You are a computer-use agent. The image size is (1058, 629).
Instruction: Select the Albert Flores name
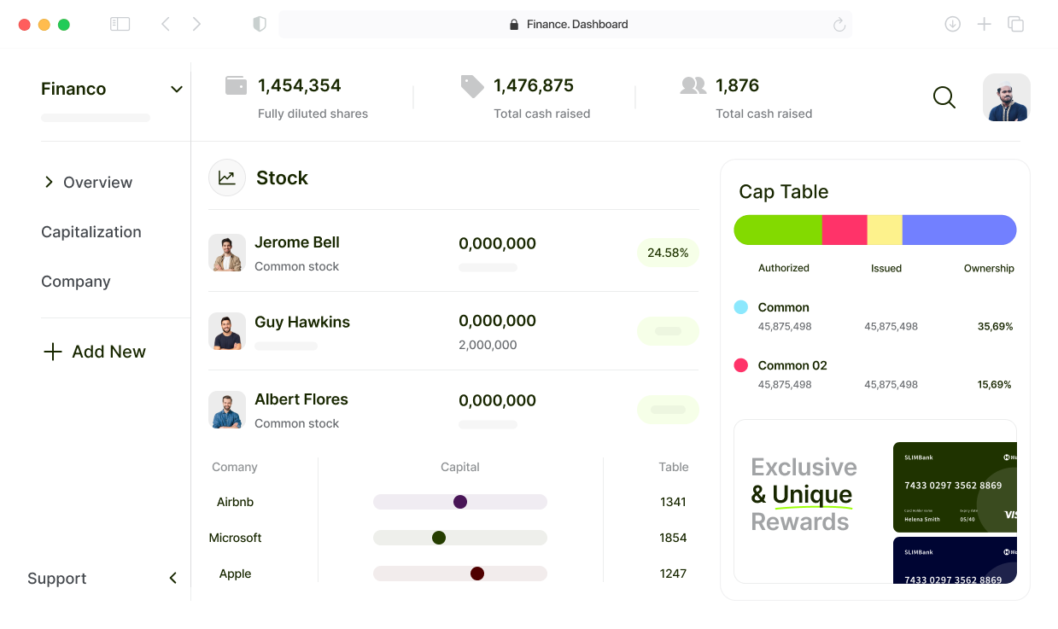pos(301,399)
